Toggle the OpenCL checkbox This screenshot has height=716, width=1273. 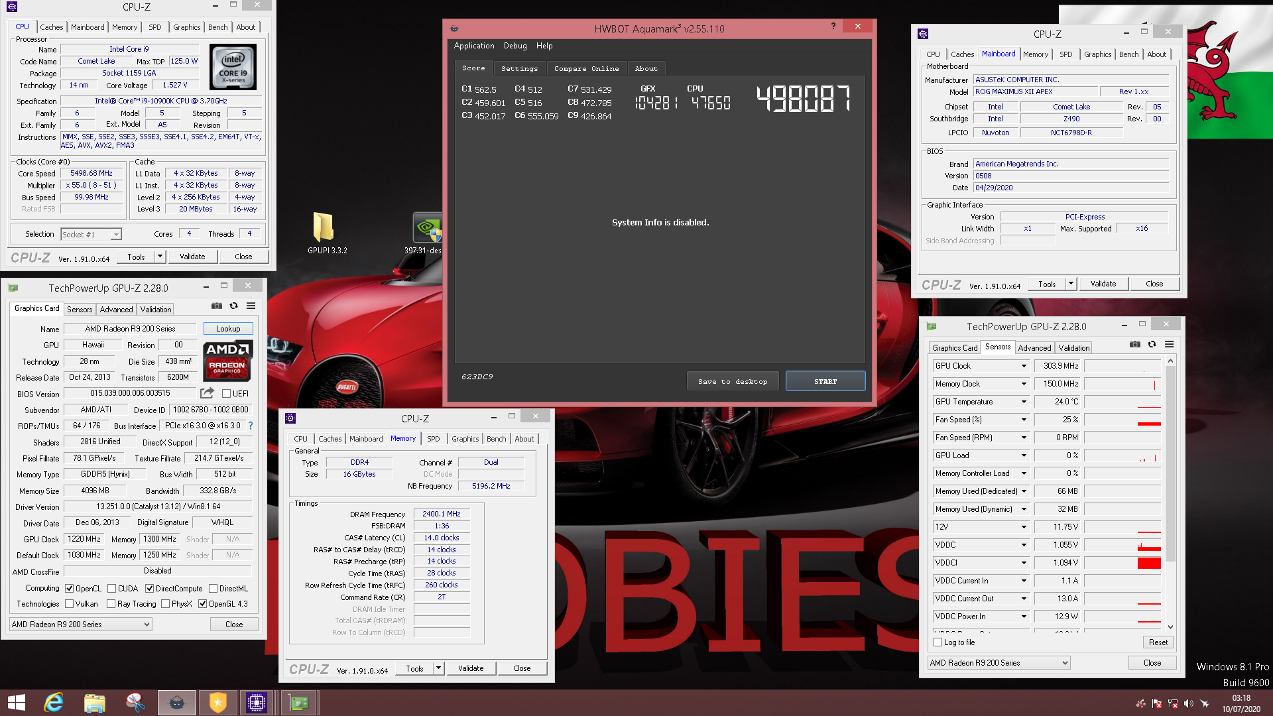(69, 589)
